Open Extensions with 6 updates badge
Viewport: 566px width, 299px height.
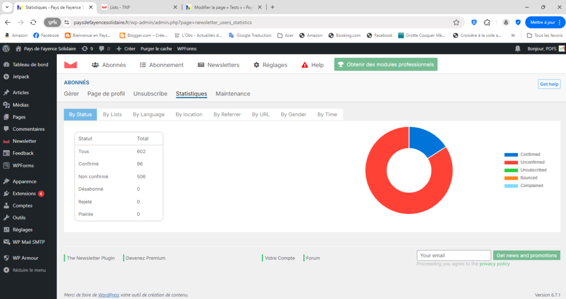tap(25, 194)
